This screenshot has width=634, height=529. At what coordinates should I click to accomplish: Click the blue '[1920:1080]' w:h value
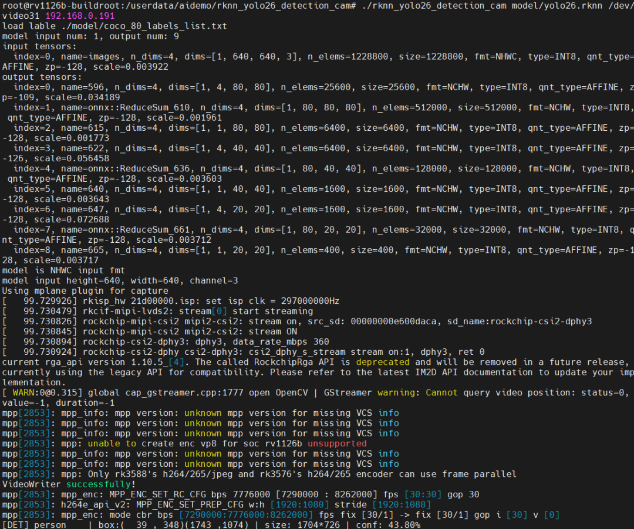[299, 504]
